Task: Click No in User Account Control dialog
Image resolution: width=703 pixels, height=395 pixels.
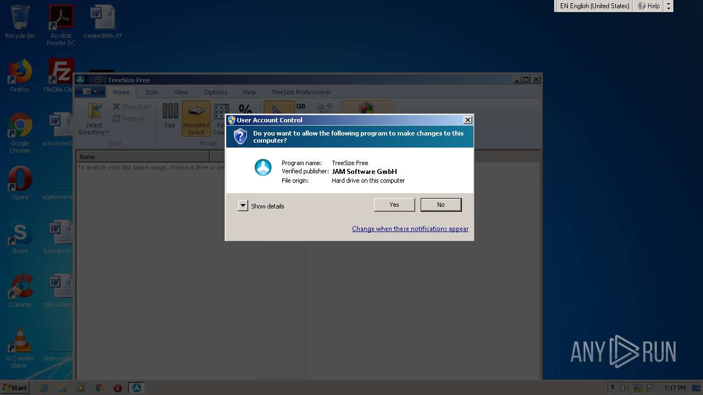Action: pos(441,205)
